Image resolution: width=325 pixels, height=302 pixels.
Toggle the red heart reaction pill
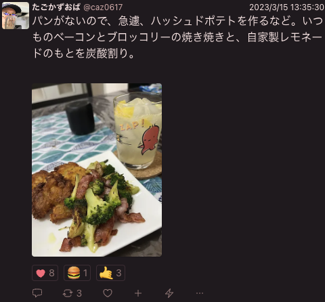click(45, 273)
